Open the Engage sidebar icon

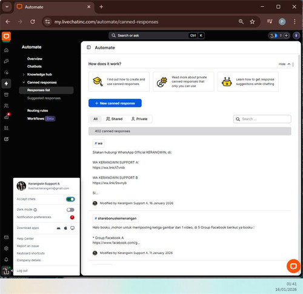pos(6,72)
